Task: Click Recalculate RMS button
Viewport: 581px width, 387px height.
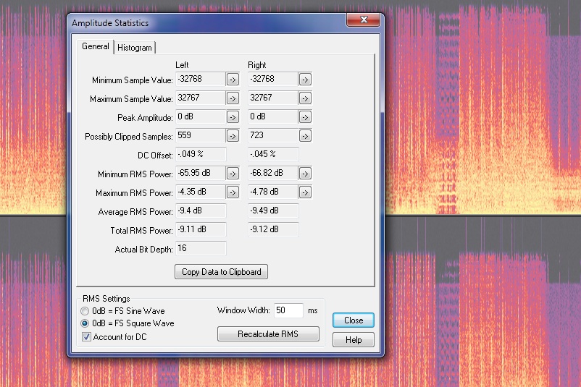Action: point(268,334)
